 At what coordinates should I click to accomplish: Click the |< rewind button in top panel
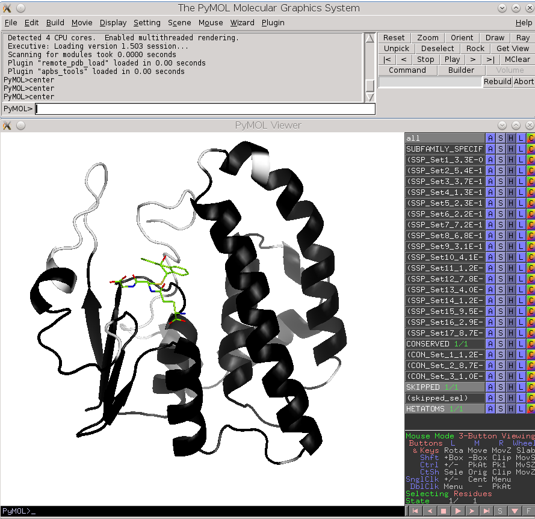click(x=388, y=60)
